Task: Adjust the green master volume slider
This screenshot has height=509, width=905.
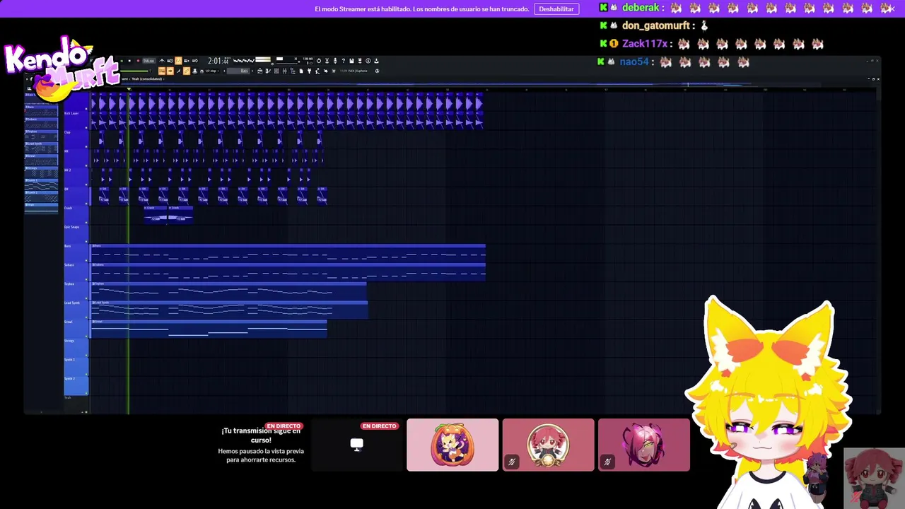Action: 134,71
